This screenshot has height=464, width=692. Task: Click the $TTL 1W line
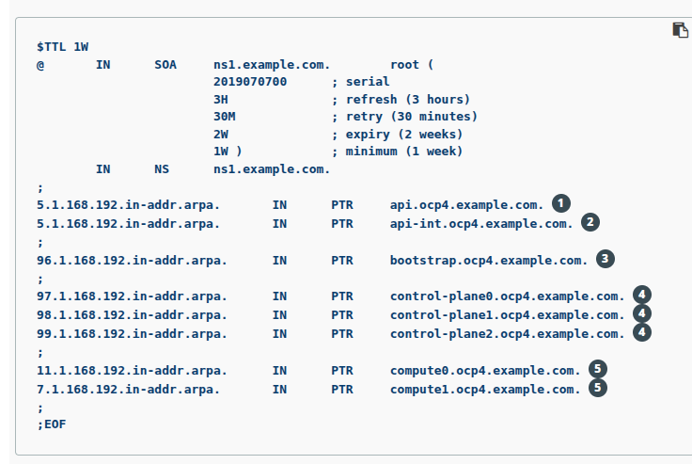point(63,46)
